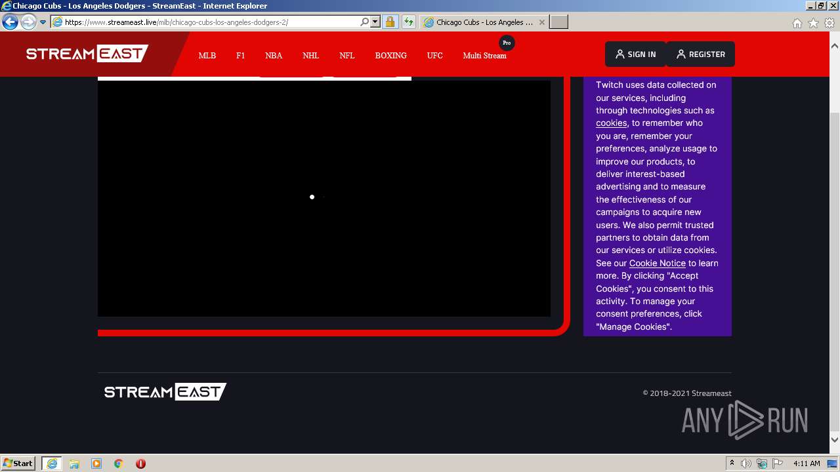The height and width of the screenshot is (472, 840).
Task: Open the BOXING section
Action: [x=391, y=56]
